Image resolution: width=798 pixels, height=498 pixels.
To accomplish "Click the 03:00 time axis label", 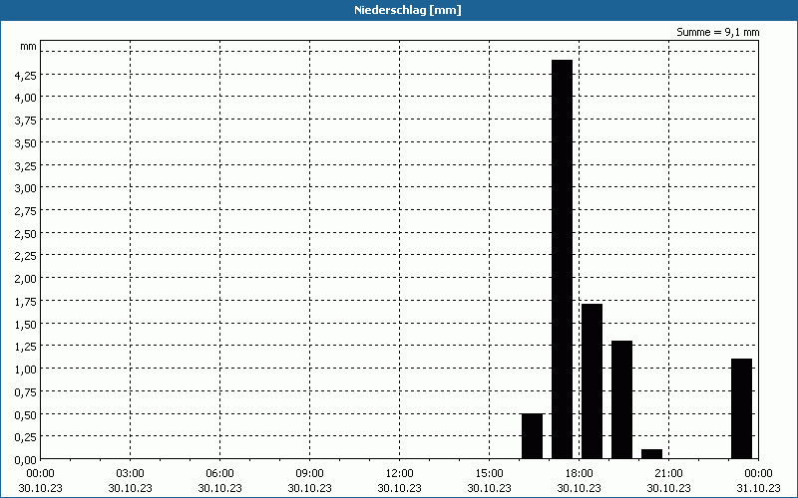I will pyautogui.click(x=131, y=474).
